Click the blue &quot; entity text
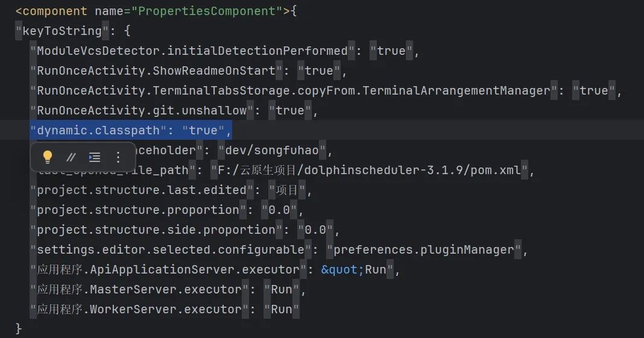The width and height of the screenshot is (644, 338). pos(343,269)
